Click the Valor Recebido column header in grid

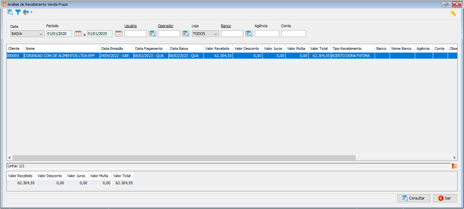click(x=217, y=49)
